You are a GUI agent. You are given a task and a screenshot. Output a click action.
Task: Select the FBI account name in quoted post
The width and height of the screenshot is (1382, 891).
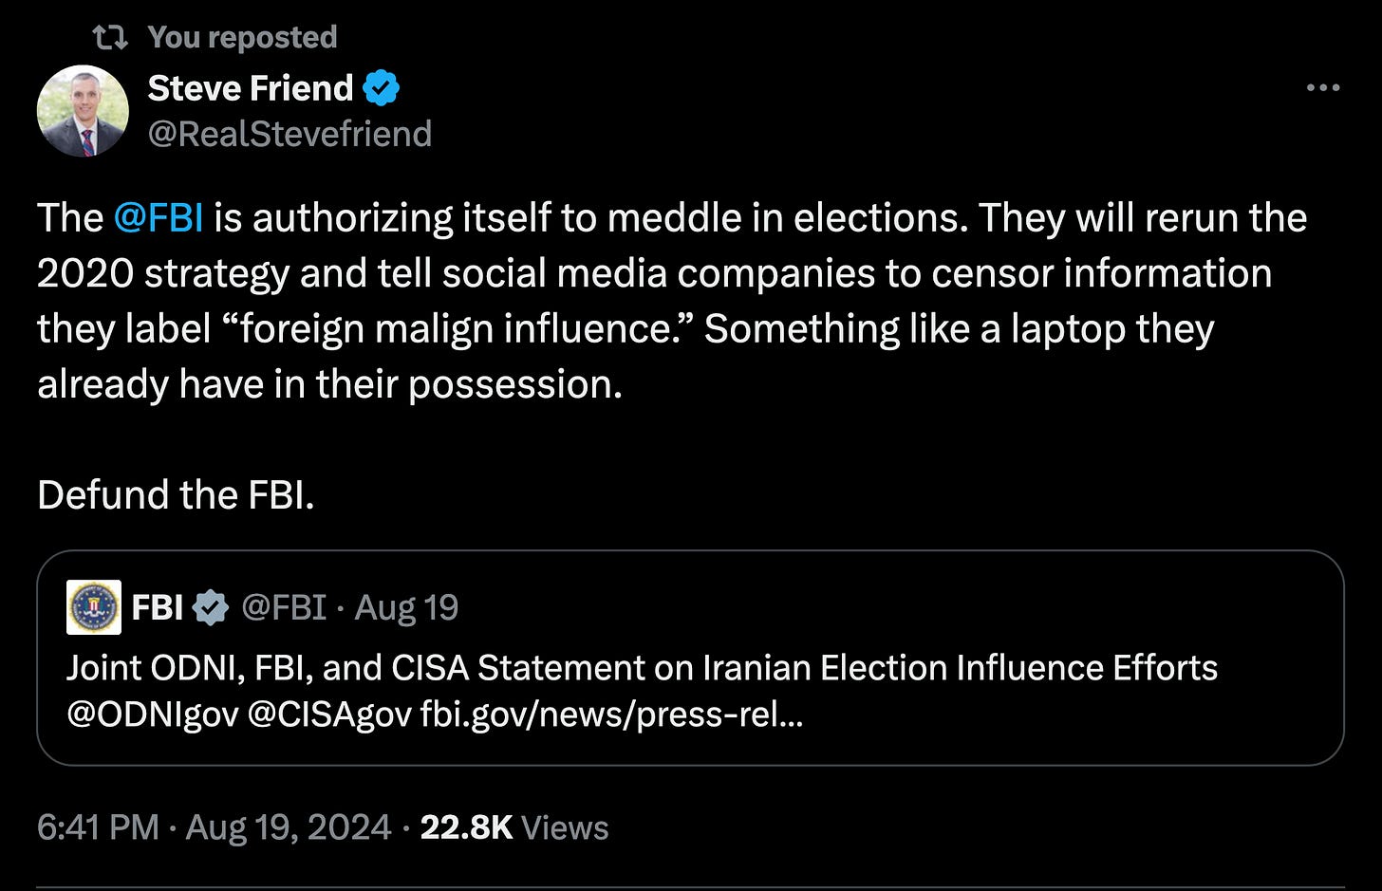tap(158, 607)
